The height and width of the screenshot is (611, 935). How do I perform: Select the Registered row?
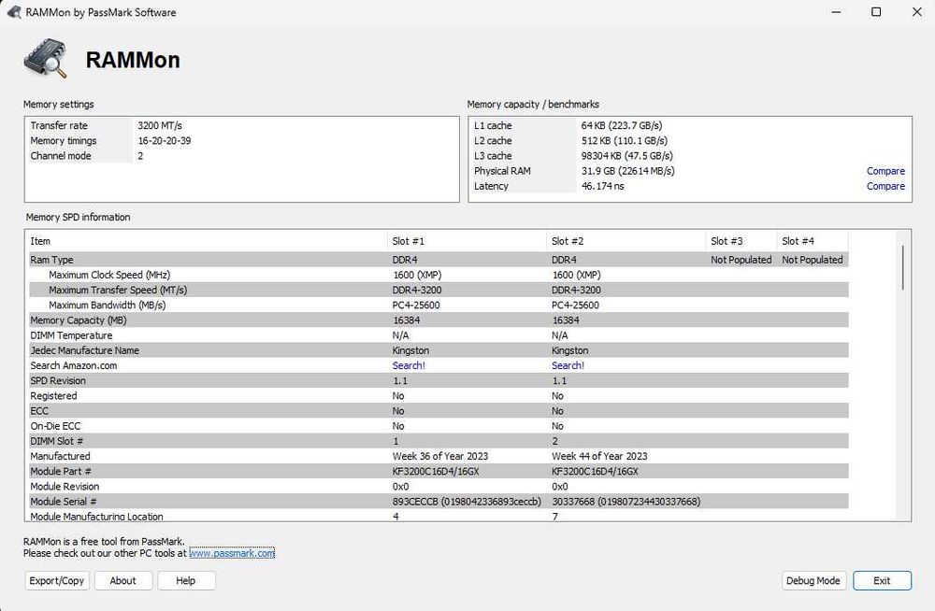pos(439,396)
